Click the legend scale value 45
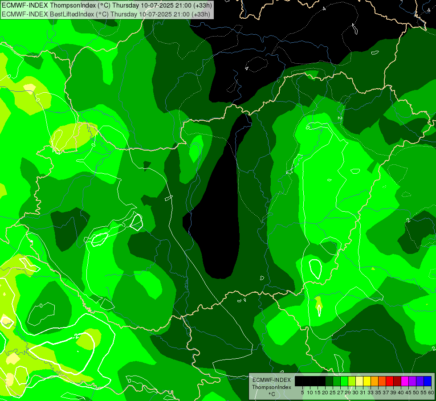436x401 pixels. pos(408,393)
